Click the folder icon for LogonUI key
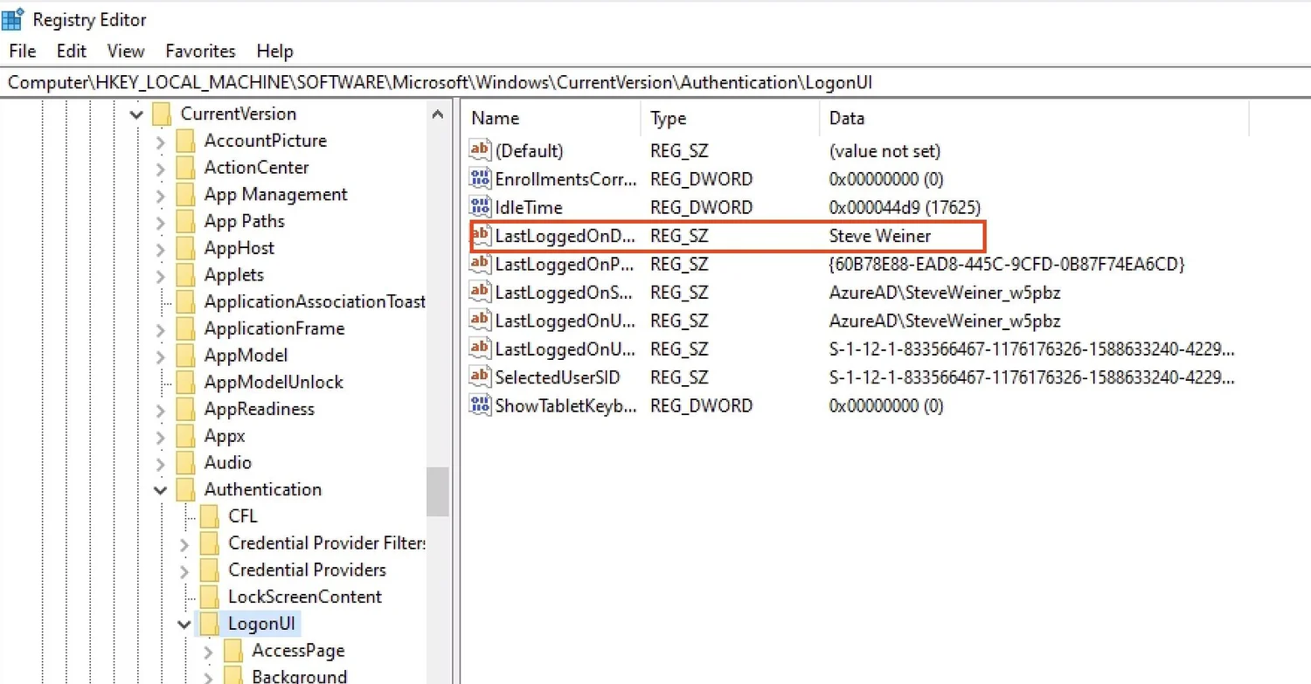1311x684 pixels. [x=209, y=623]
